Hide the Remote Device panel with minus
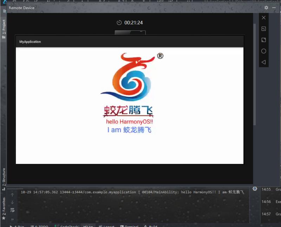The height and width of the screenshot is (227, 281). pos(274,8)
